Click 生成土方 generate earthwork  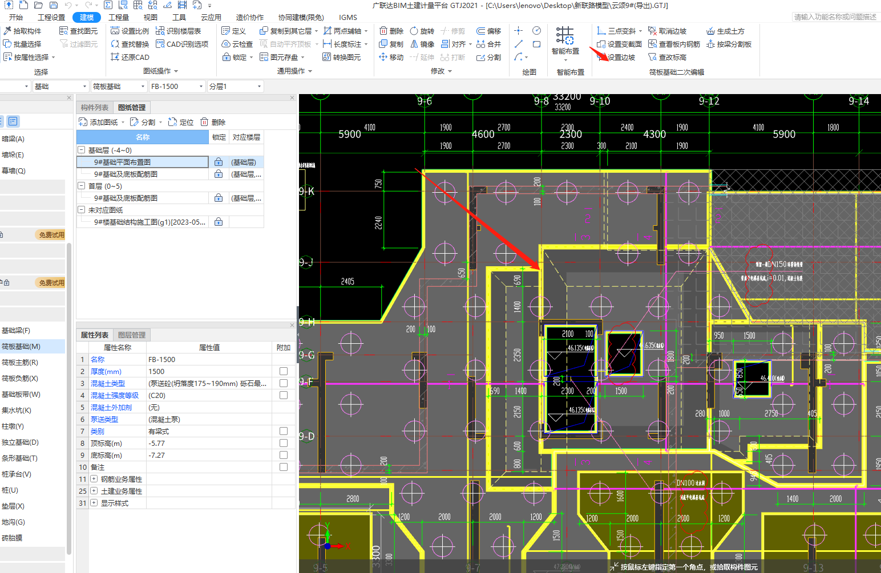(x=725, y=31)
